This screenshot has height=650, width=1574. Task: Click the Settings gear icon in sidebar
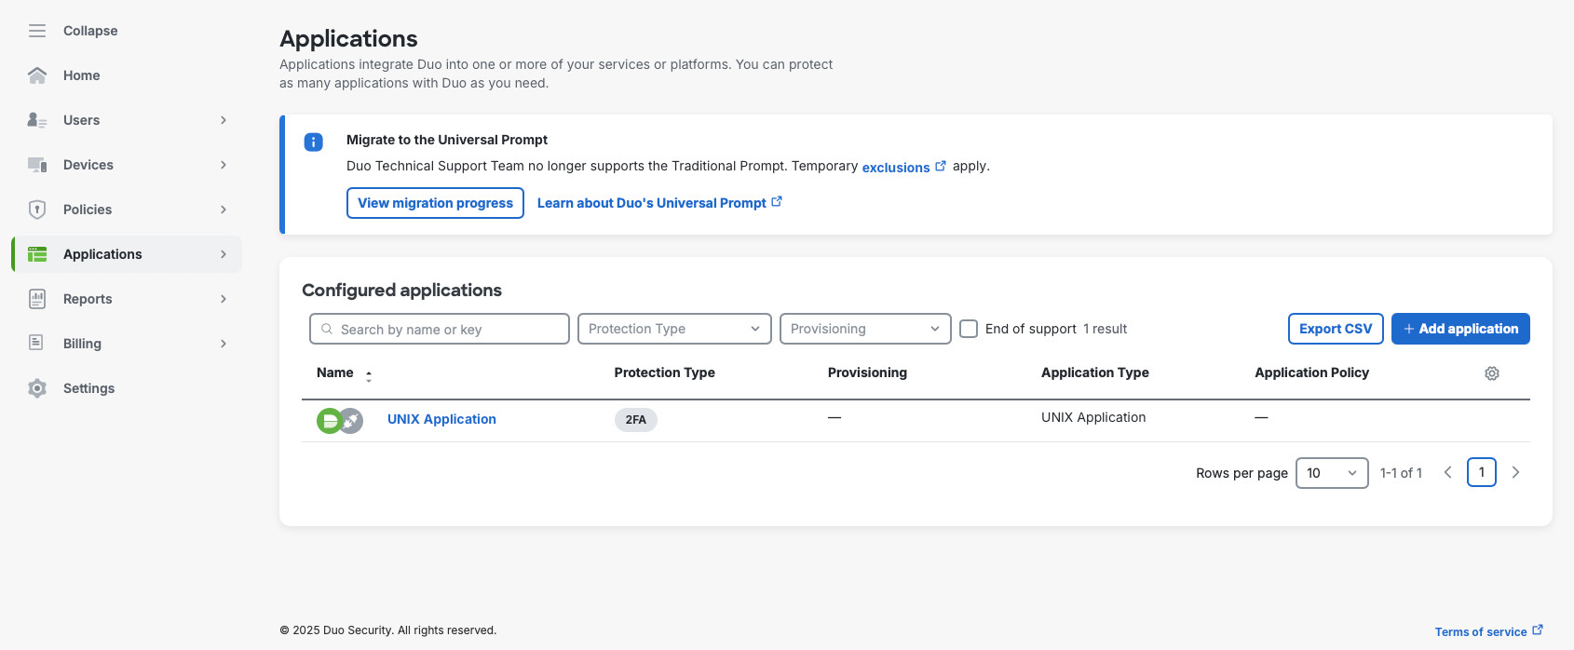click(x=37, y=388)
